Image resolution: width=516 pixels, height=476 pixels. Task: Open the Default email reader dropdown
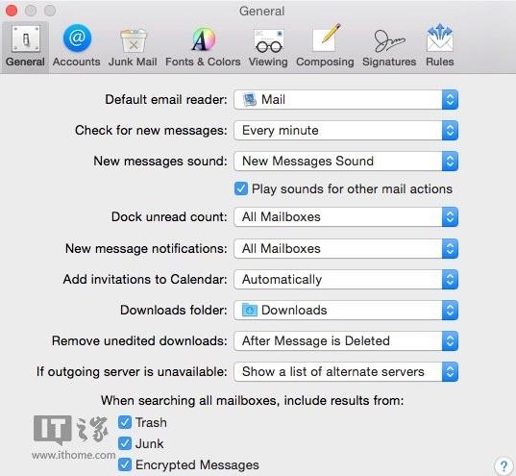(346, 99)
